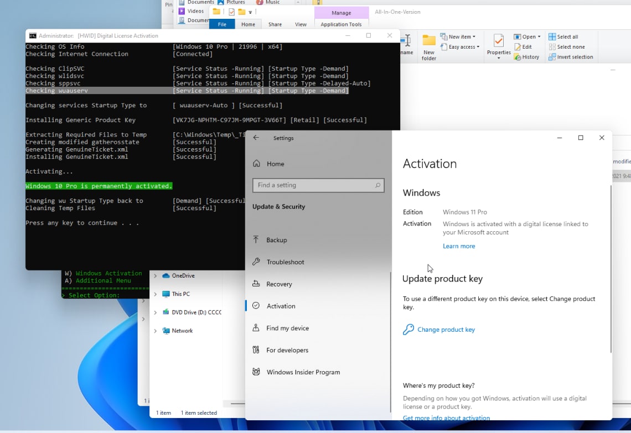Click quick access toolbar properties checkmark icon
This screenshot has width=631, height=433.
[231, 12]
